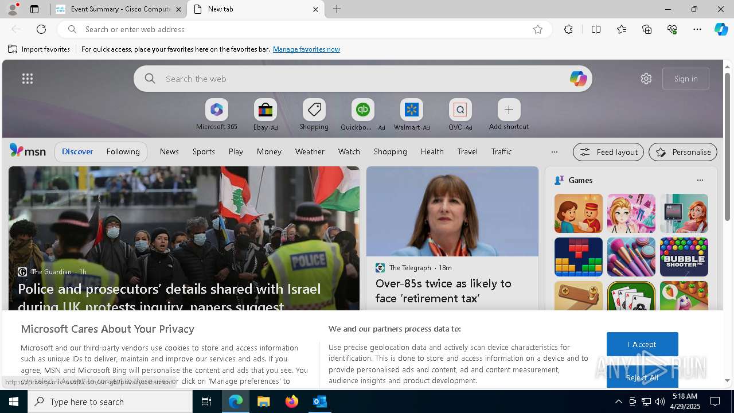The width and height of the screenshot is (734, 413).
Task: Open Task View on the taskbar
Action: 206,402
